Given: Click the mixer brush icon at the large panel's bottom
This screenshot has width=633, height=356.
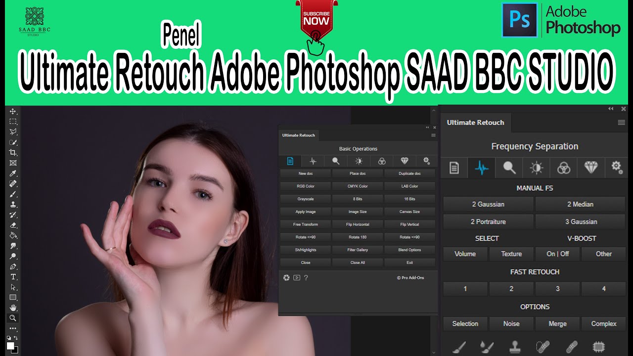Looking at the screenshot, I should 486,346.
